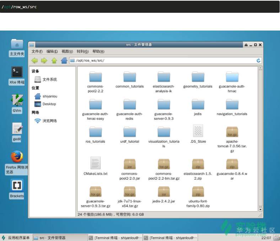Select the ros_tutorials folder
This screenshot has width=280, height=241.
pyautogui.click(x=96, y=135)
